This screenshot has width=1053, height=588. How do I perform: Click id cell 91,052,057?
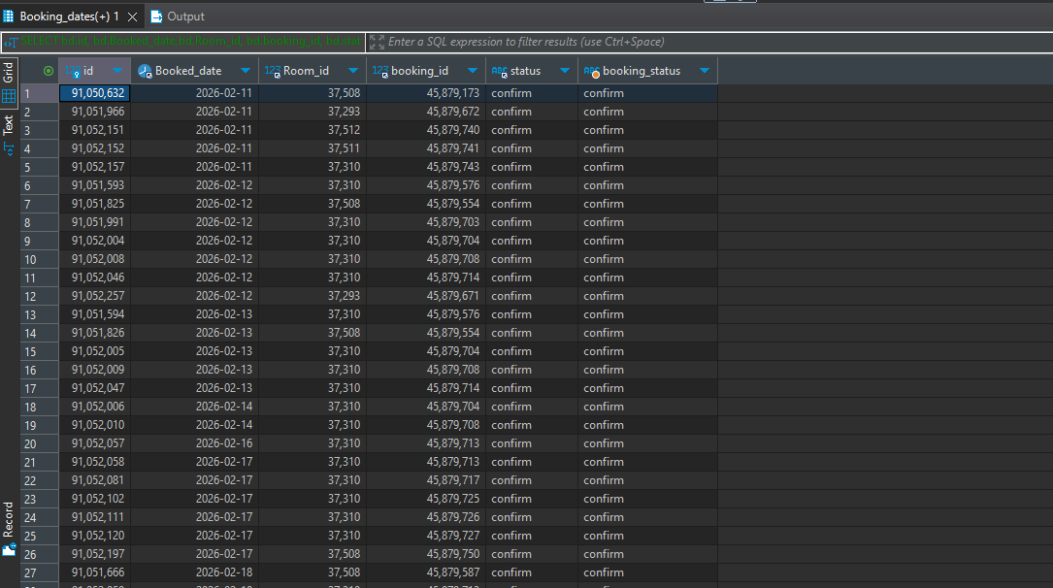pos(95,443)
